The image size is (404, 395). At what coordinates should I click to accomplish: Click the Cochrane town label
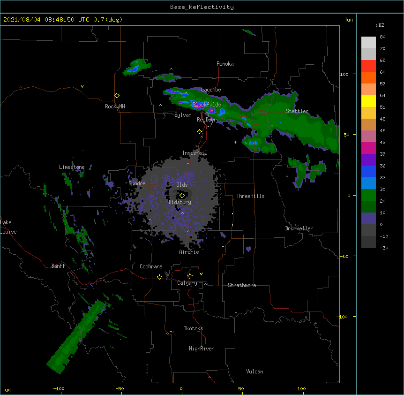coord(151,266)
